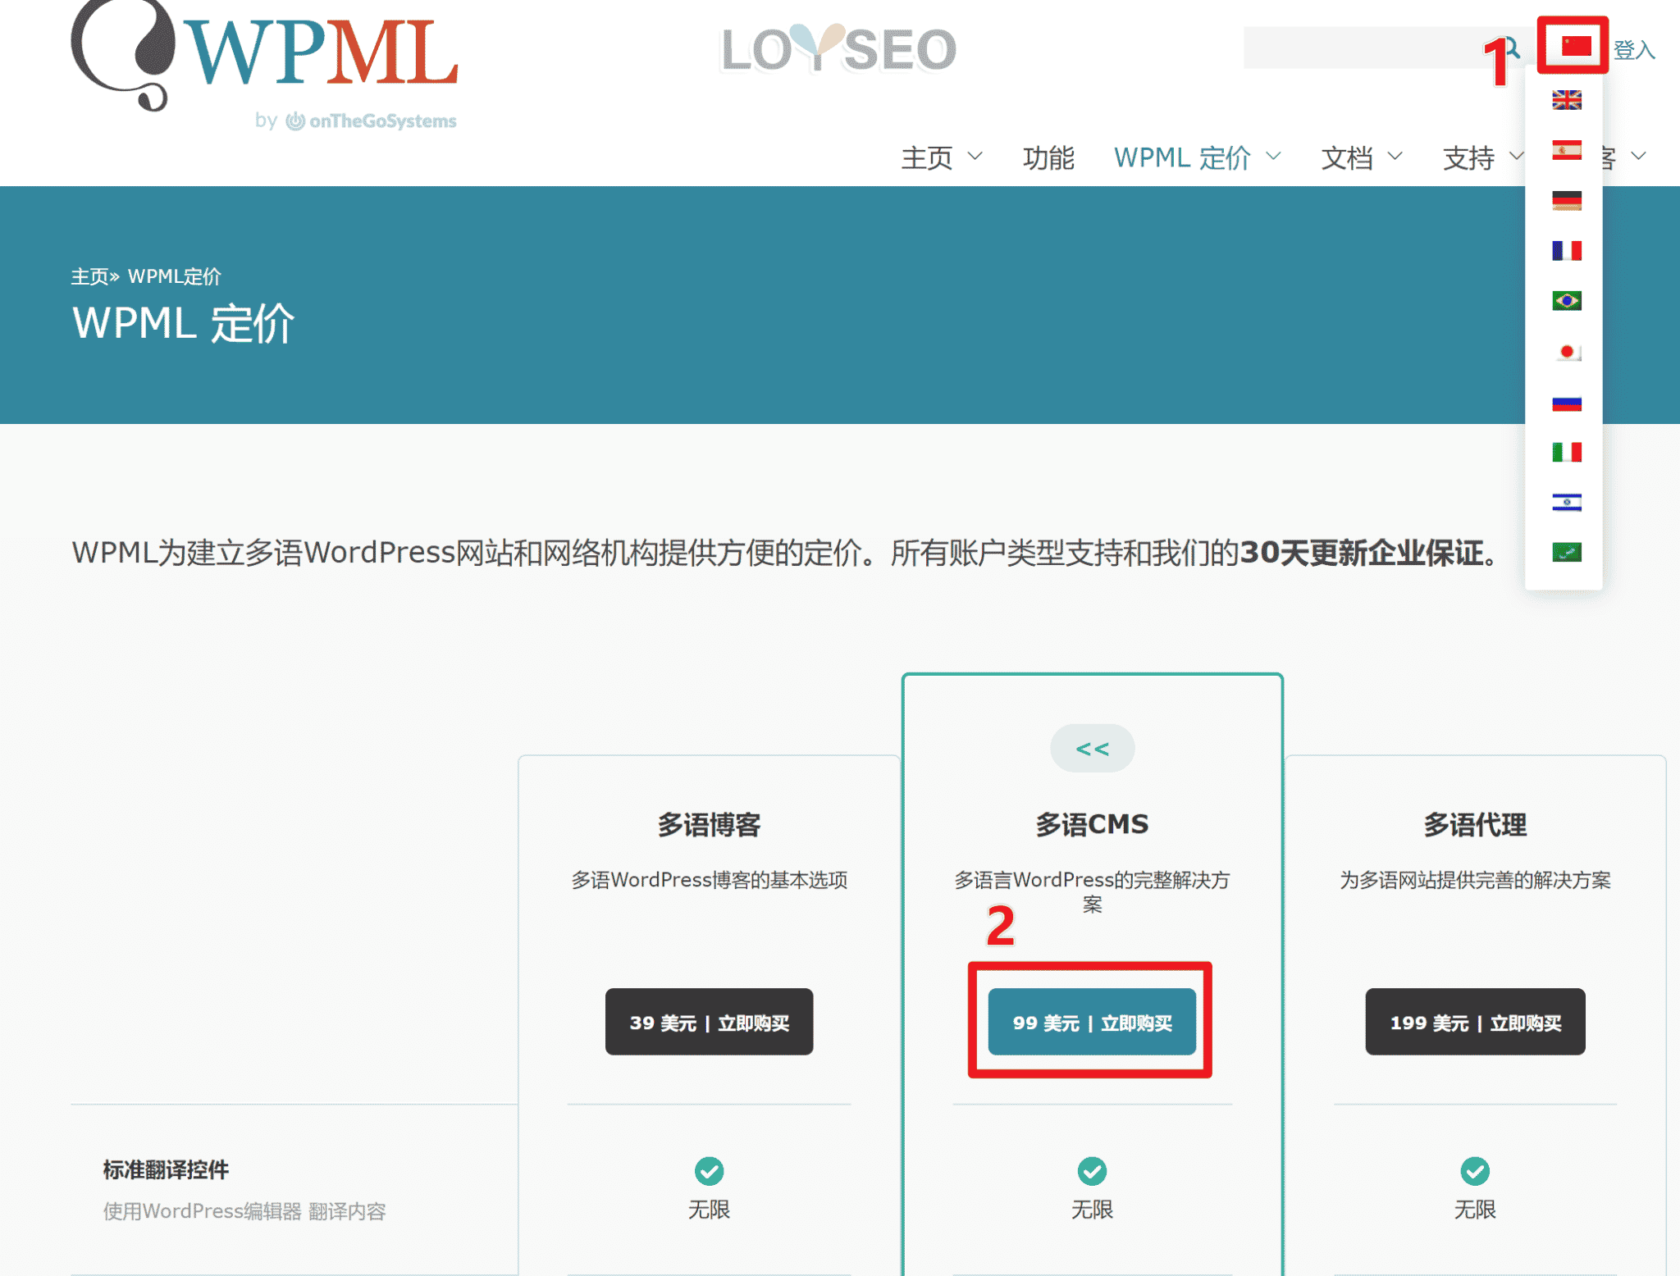This screenshot has height=1276, width=1680.
Task: Choose the German flag language
Action: click(1566, 201)
